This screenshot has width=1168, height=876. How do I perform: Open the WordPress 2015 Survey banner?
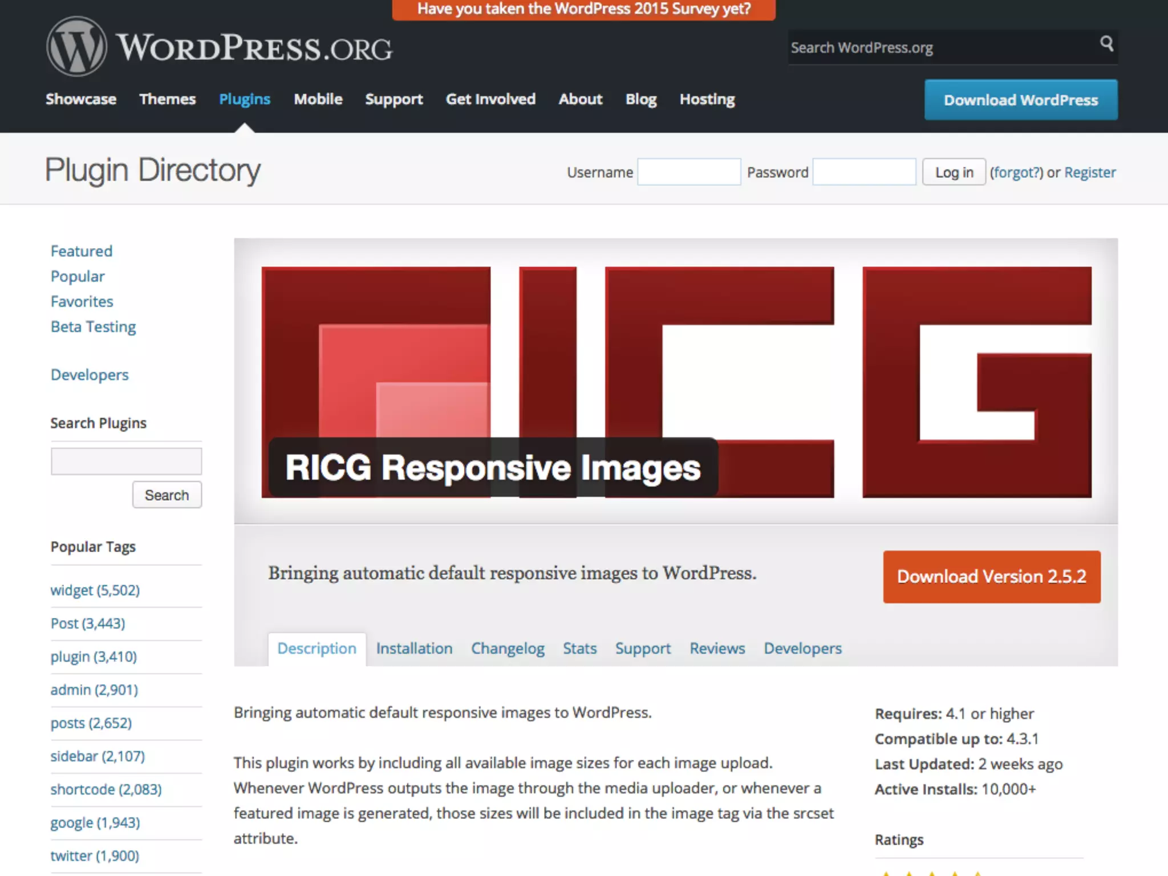(x=583, y=9)
